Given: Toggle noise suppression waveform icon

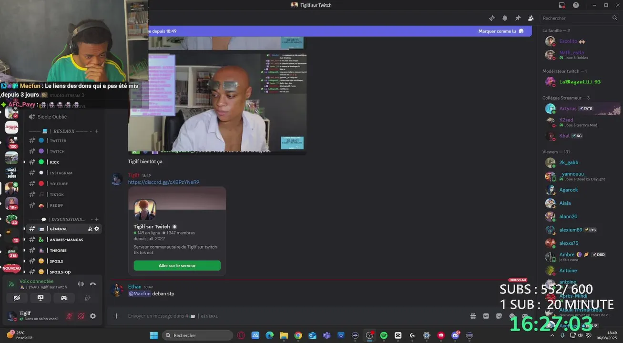Looking at the screenshot, I should [81, 284].
